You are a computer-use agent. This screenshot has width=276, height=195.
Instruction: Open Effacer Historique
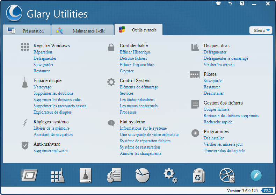click(x=135, y=52)
